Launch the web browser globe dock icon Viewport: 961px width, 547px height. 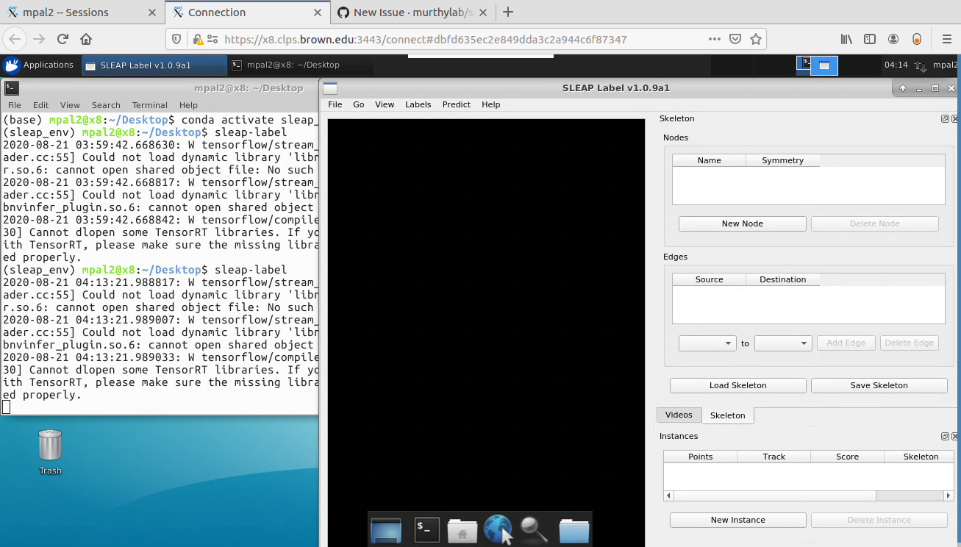point(498,529)
